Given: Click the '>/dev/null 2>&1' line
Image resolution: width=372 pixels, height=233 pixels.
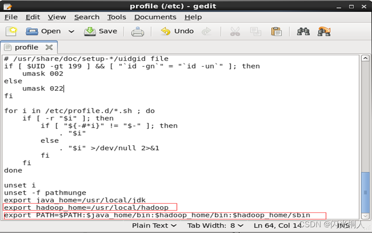Looking at the screenshot, I should [x=109, y=148].
